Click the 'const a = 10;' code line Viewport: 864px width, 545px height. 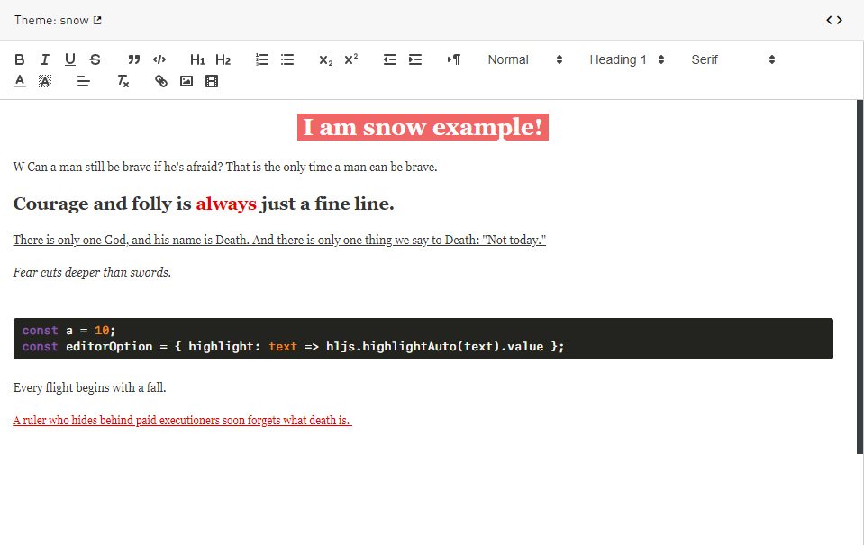click(x=68, y=331)
